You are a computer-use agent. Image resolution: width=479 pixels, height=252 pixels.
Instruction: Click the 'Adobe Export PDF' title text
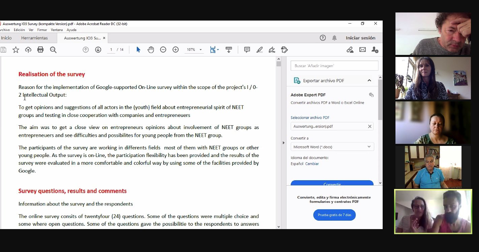click(308, 95)
